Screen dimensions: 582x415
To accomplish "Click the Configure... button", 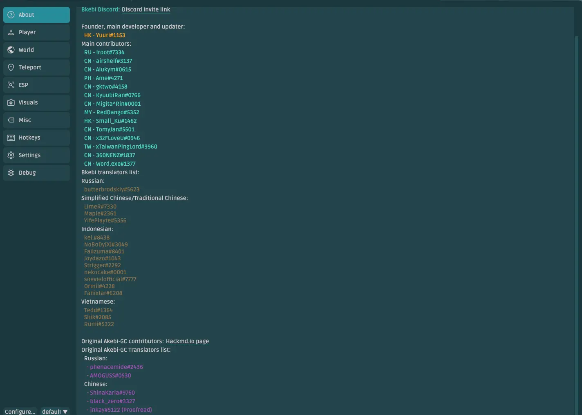I will click(20, 411).
